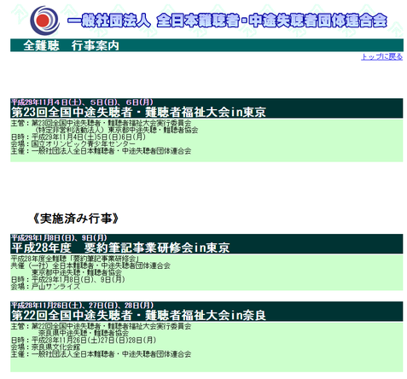The width and height of the screenshot is (407, 379).
Task: Select the 会場:国立オリンピック青少年センター line
Action: coord(73,144)
